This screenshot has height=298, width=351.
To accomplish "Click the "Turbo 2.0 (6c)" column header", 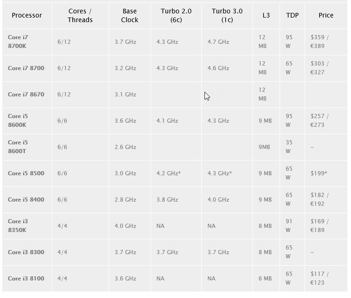I will click(176, 15).
